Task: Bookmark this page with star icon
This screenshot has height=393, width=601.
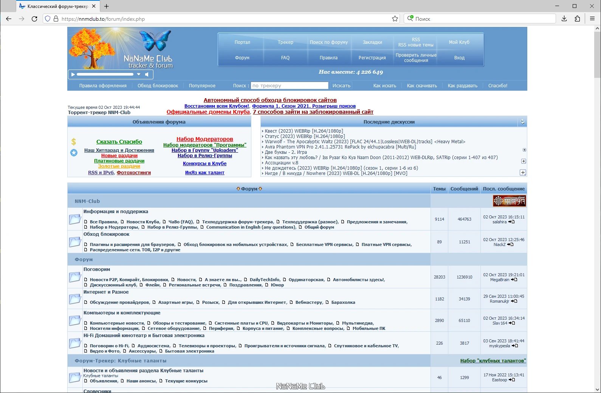Action: 395,19
